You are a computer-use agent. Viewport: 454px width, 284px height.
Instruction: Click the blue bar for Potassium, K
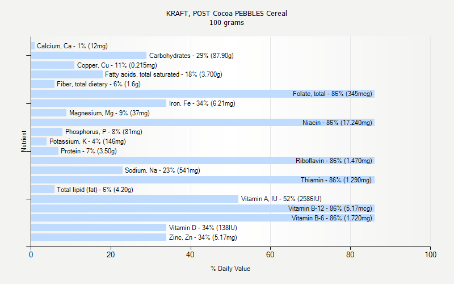point(39,141)
